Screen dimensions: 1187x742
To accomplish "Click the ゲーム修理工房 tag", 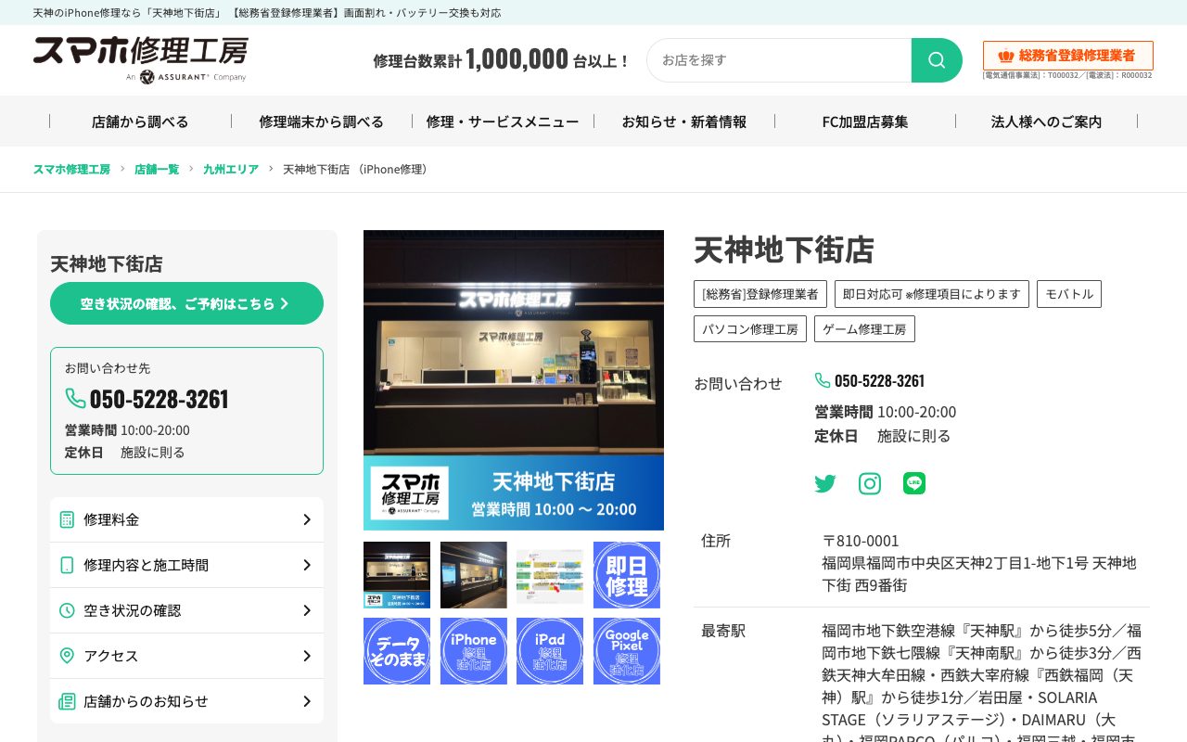I will [864, 329].
